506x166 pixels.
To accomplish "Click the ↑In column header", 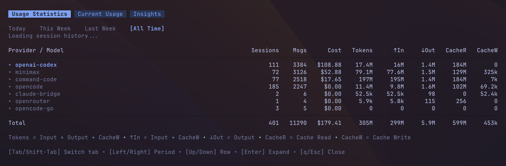I will (x=399, y=50).
